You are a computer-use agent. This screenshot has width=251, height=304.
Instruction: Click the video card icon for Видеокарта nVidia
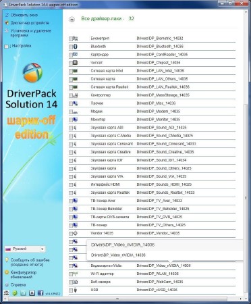(x=76, y=265)
